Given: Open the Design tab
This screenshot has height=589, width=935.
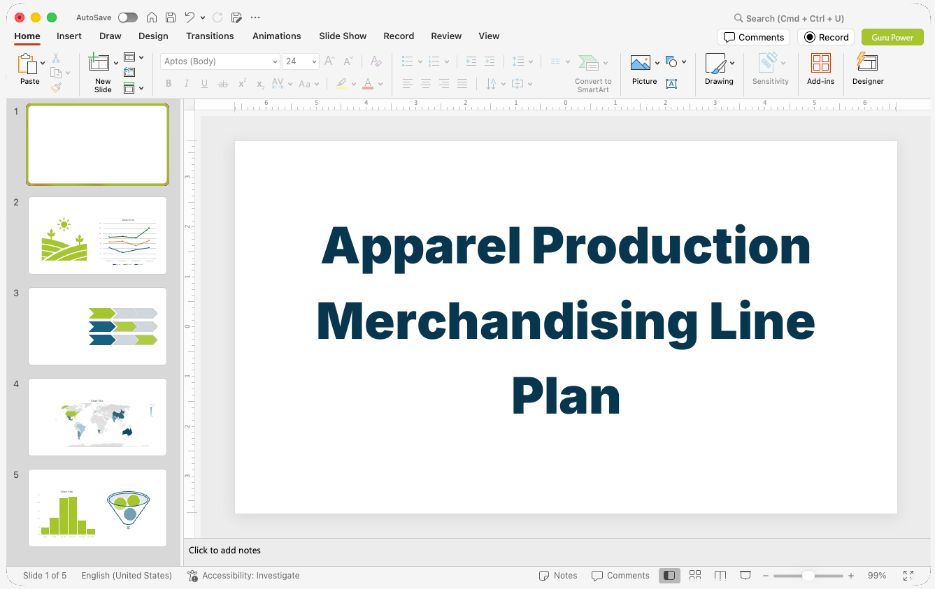Looking at the screenshot, I should [153, 36].
